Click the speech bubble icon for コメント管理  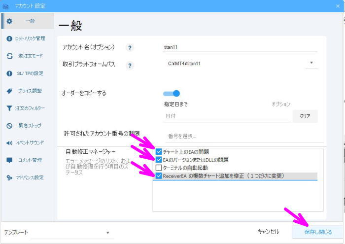9,160
